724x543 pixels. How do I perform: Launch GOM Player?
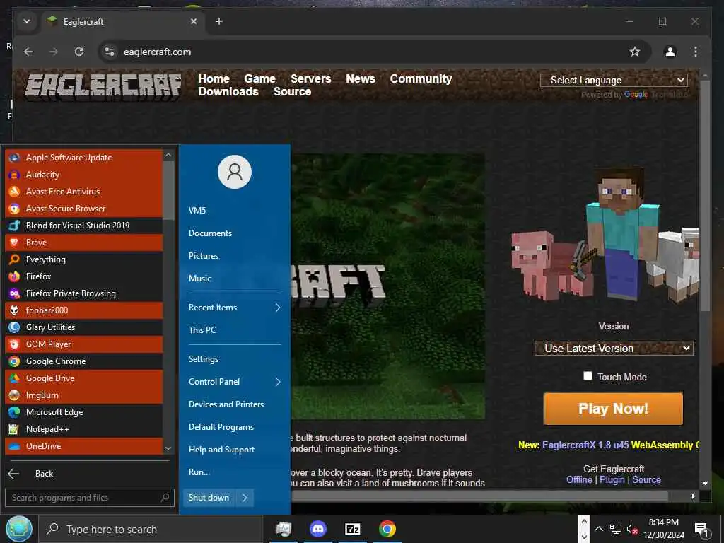(x=83, y=344)
